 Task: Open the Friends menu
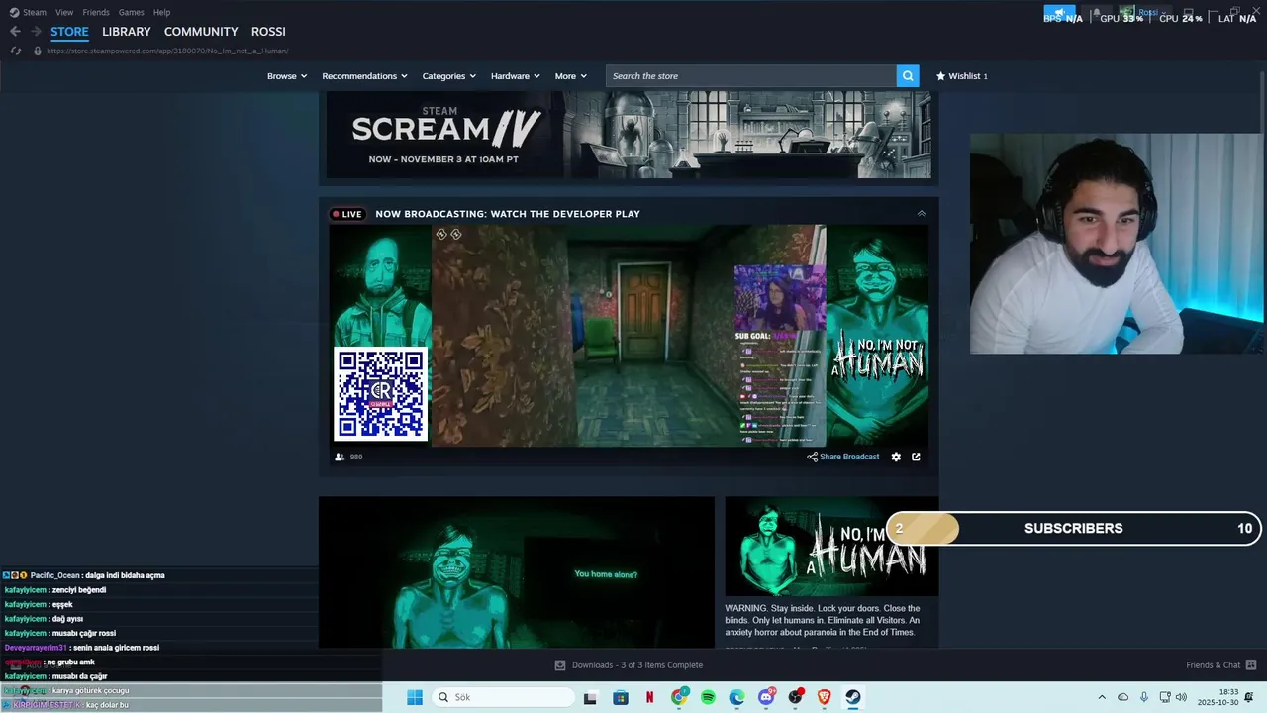coord(96,12)
